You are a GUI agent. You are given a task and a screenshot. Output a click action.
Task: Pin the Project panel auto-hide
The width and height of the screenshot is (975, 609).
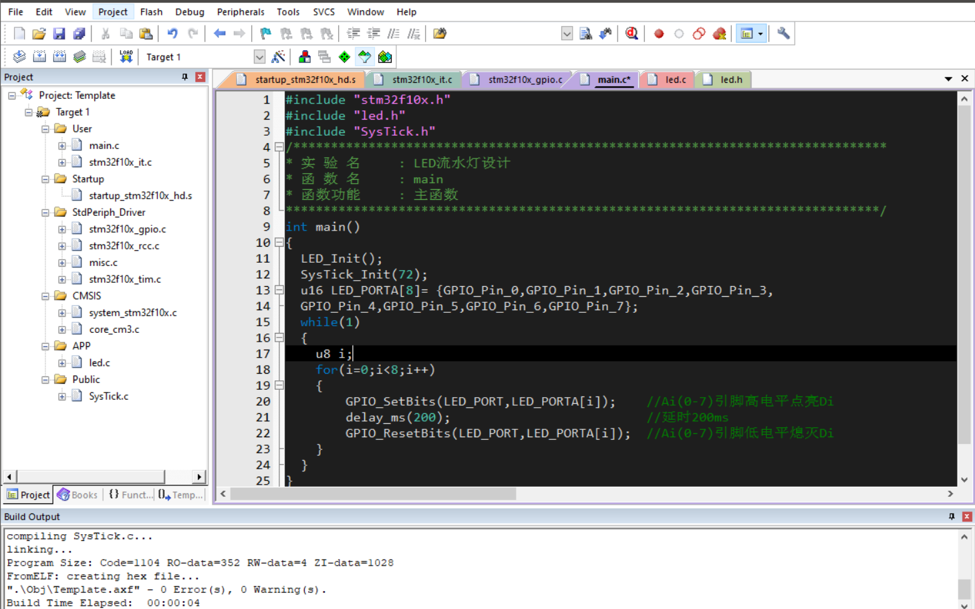click(185, 77)
